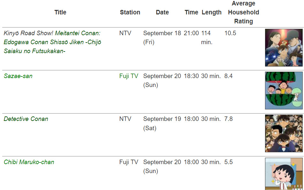The width and height of the screenshot is (304, 190).
Task: Select the Length column header
Action: (x=211, y=12)
